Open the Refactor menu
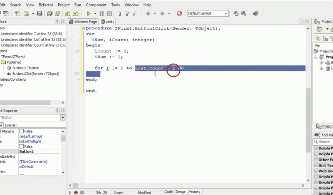This screenshot has width=333, height=195. pos(46,5)
